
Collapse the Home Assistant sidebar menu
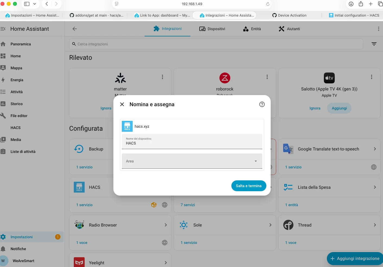tap(3, 29)
